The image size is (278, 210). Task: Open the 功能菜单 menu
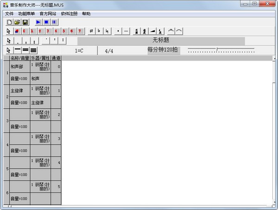(x=26, y=13)
